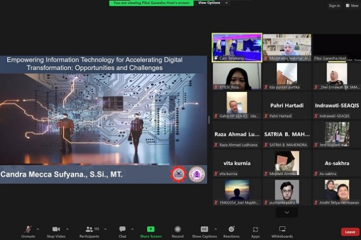Open the Chat panel
The image size is (361, 240).
pyautogui.click(x=122, y=230)
